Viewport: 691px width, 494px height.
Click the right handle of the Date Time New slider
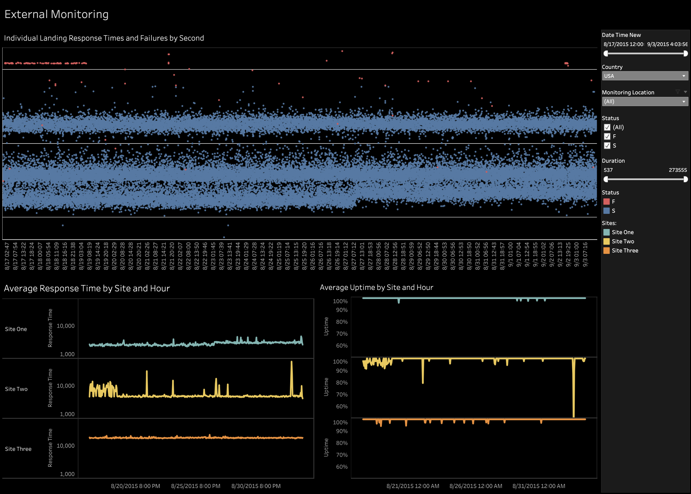686,53
